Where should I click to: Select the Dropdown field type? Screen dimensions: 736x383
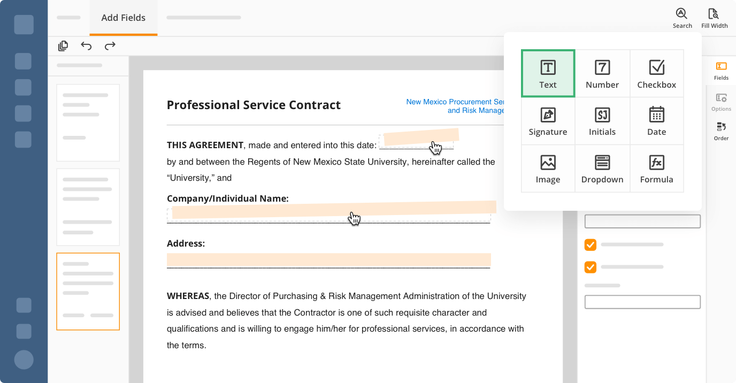click(x=602, y=168)
